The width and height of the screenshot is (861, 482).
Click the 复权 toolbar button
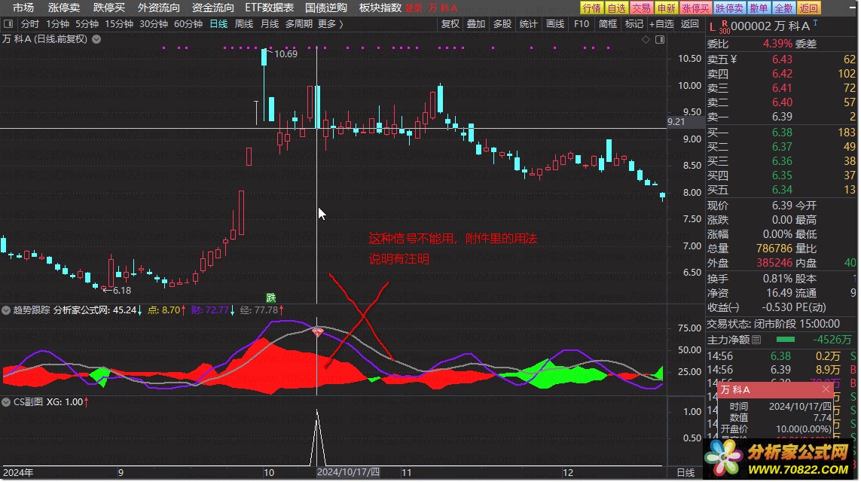[x=450, y=24]
